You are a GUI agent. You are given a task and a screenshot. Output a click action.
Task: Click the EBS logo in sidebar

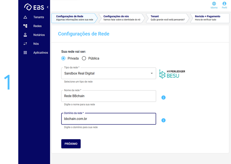[34, 7]
